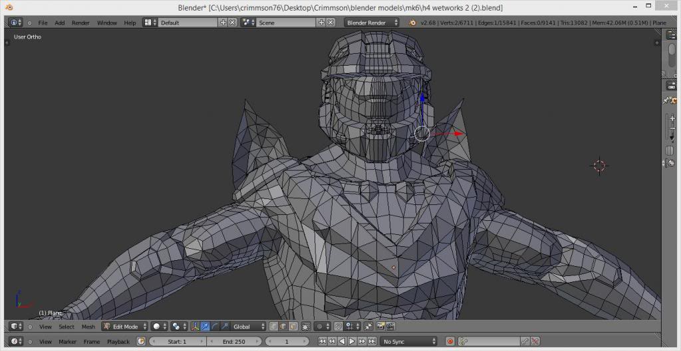The image size is (681, 351).
Task: Open the Timeline editor type selector
Action: point(16,342)
